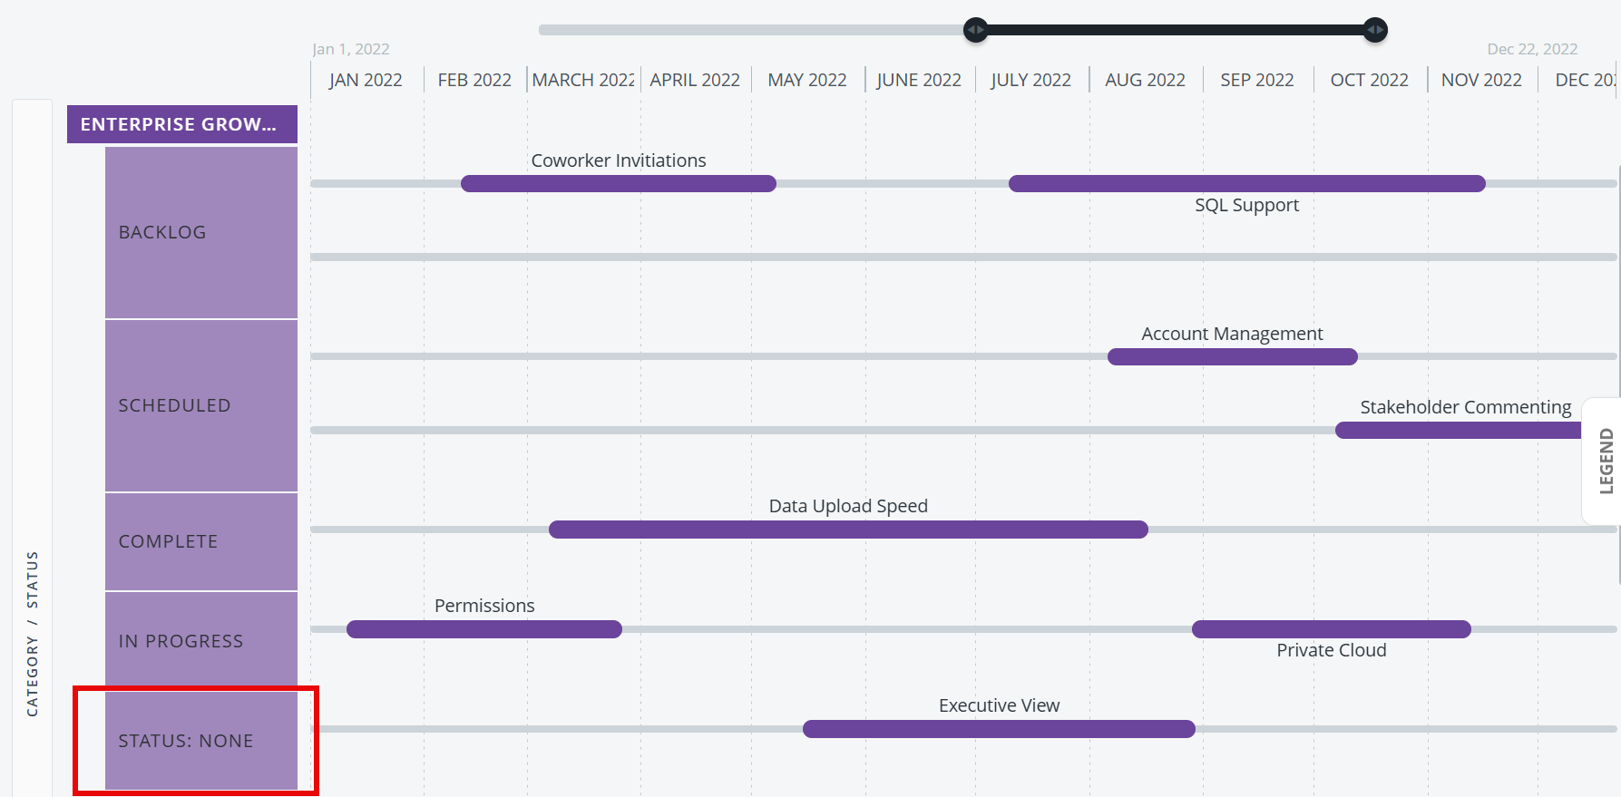
Task: Open the Private Cloud timeline bar
Action: coord(1331,629)
